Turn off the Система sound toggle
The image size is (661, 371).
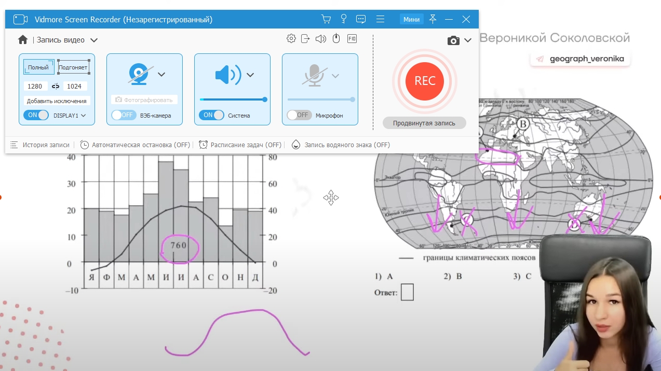tap(211, 115)
